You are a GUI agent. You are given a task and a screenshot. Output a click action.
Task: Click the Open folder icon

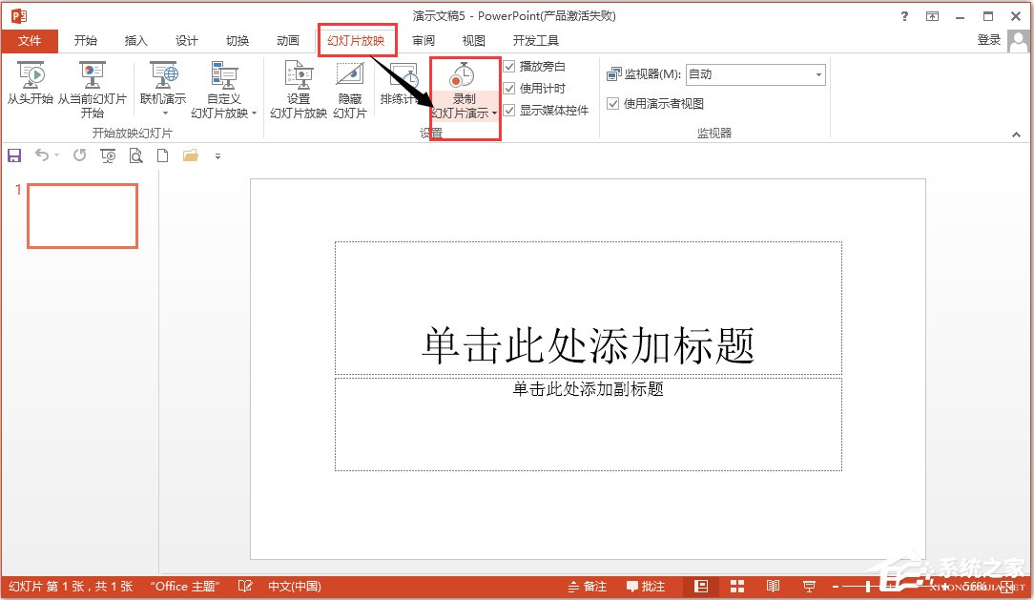pyautogui.click(x=191, y=155)
